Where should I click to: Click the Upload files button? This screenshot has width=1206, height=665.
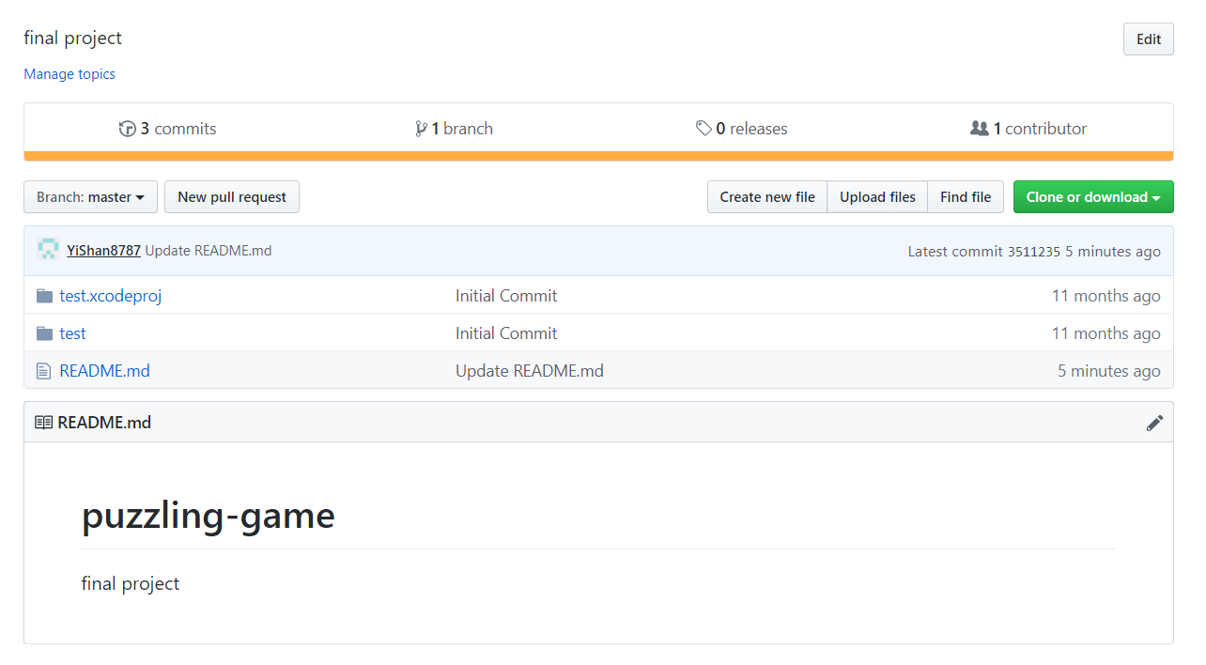(x=877, y=197)
